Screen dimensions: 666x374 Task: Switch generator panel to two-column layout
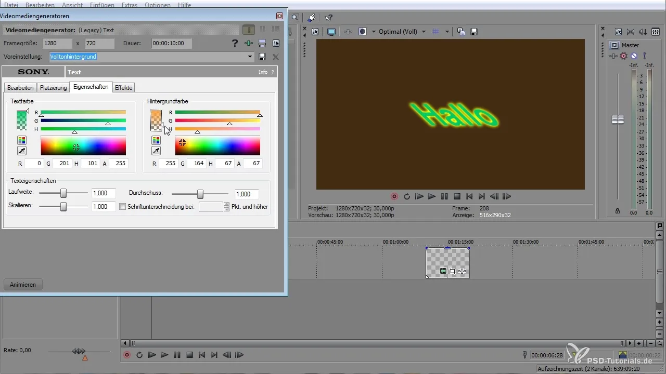pos(262,30)
